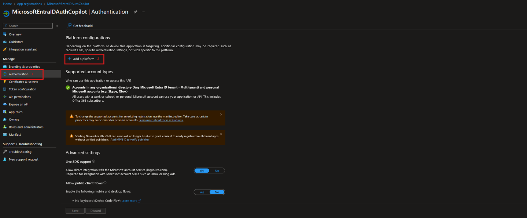Click the Got feedback? text
527x218 pixels.
pyautogui.click(x=83, y=26)
